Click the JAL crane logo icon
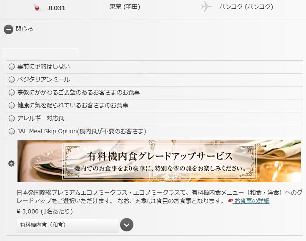This screenshot has width=306, height=241. point(38,8)
